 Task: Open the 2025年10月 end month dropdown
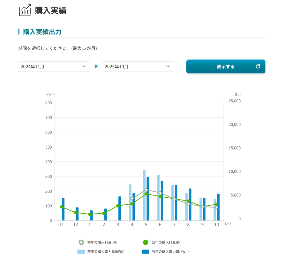click(x=138, y=67)
